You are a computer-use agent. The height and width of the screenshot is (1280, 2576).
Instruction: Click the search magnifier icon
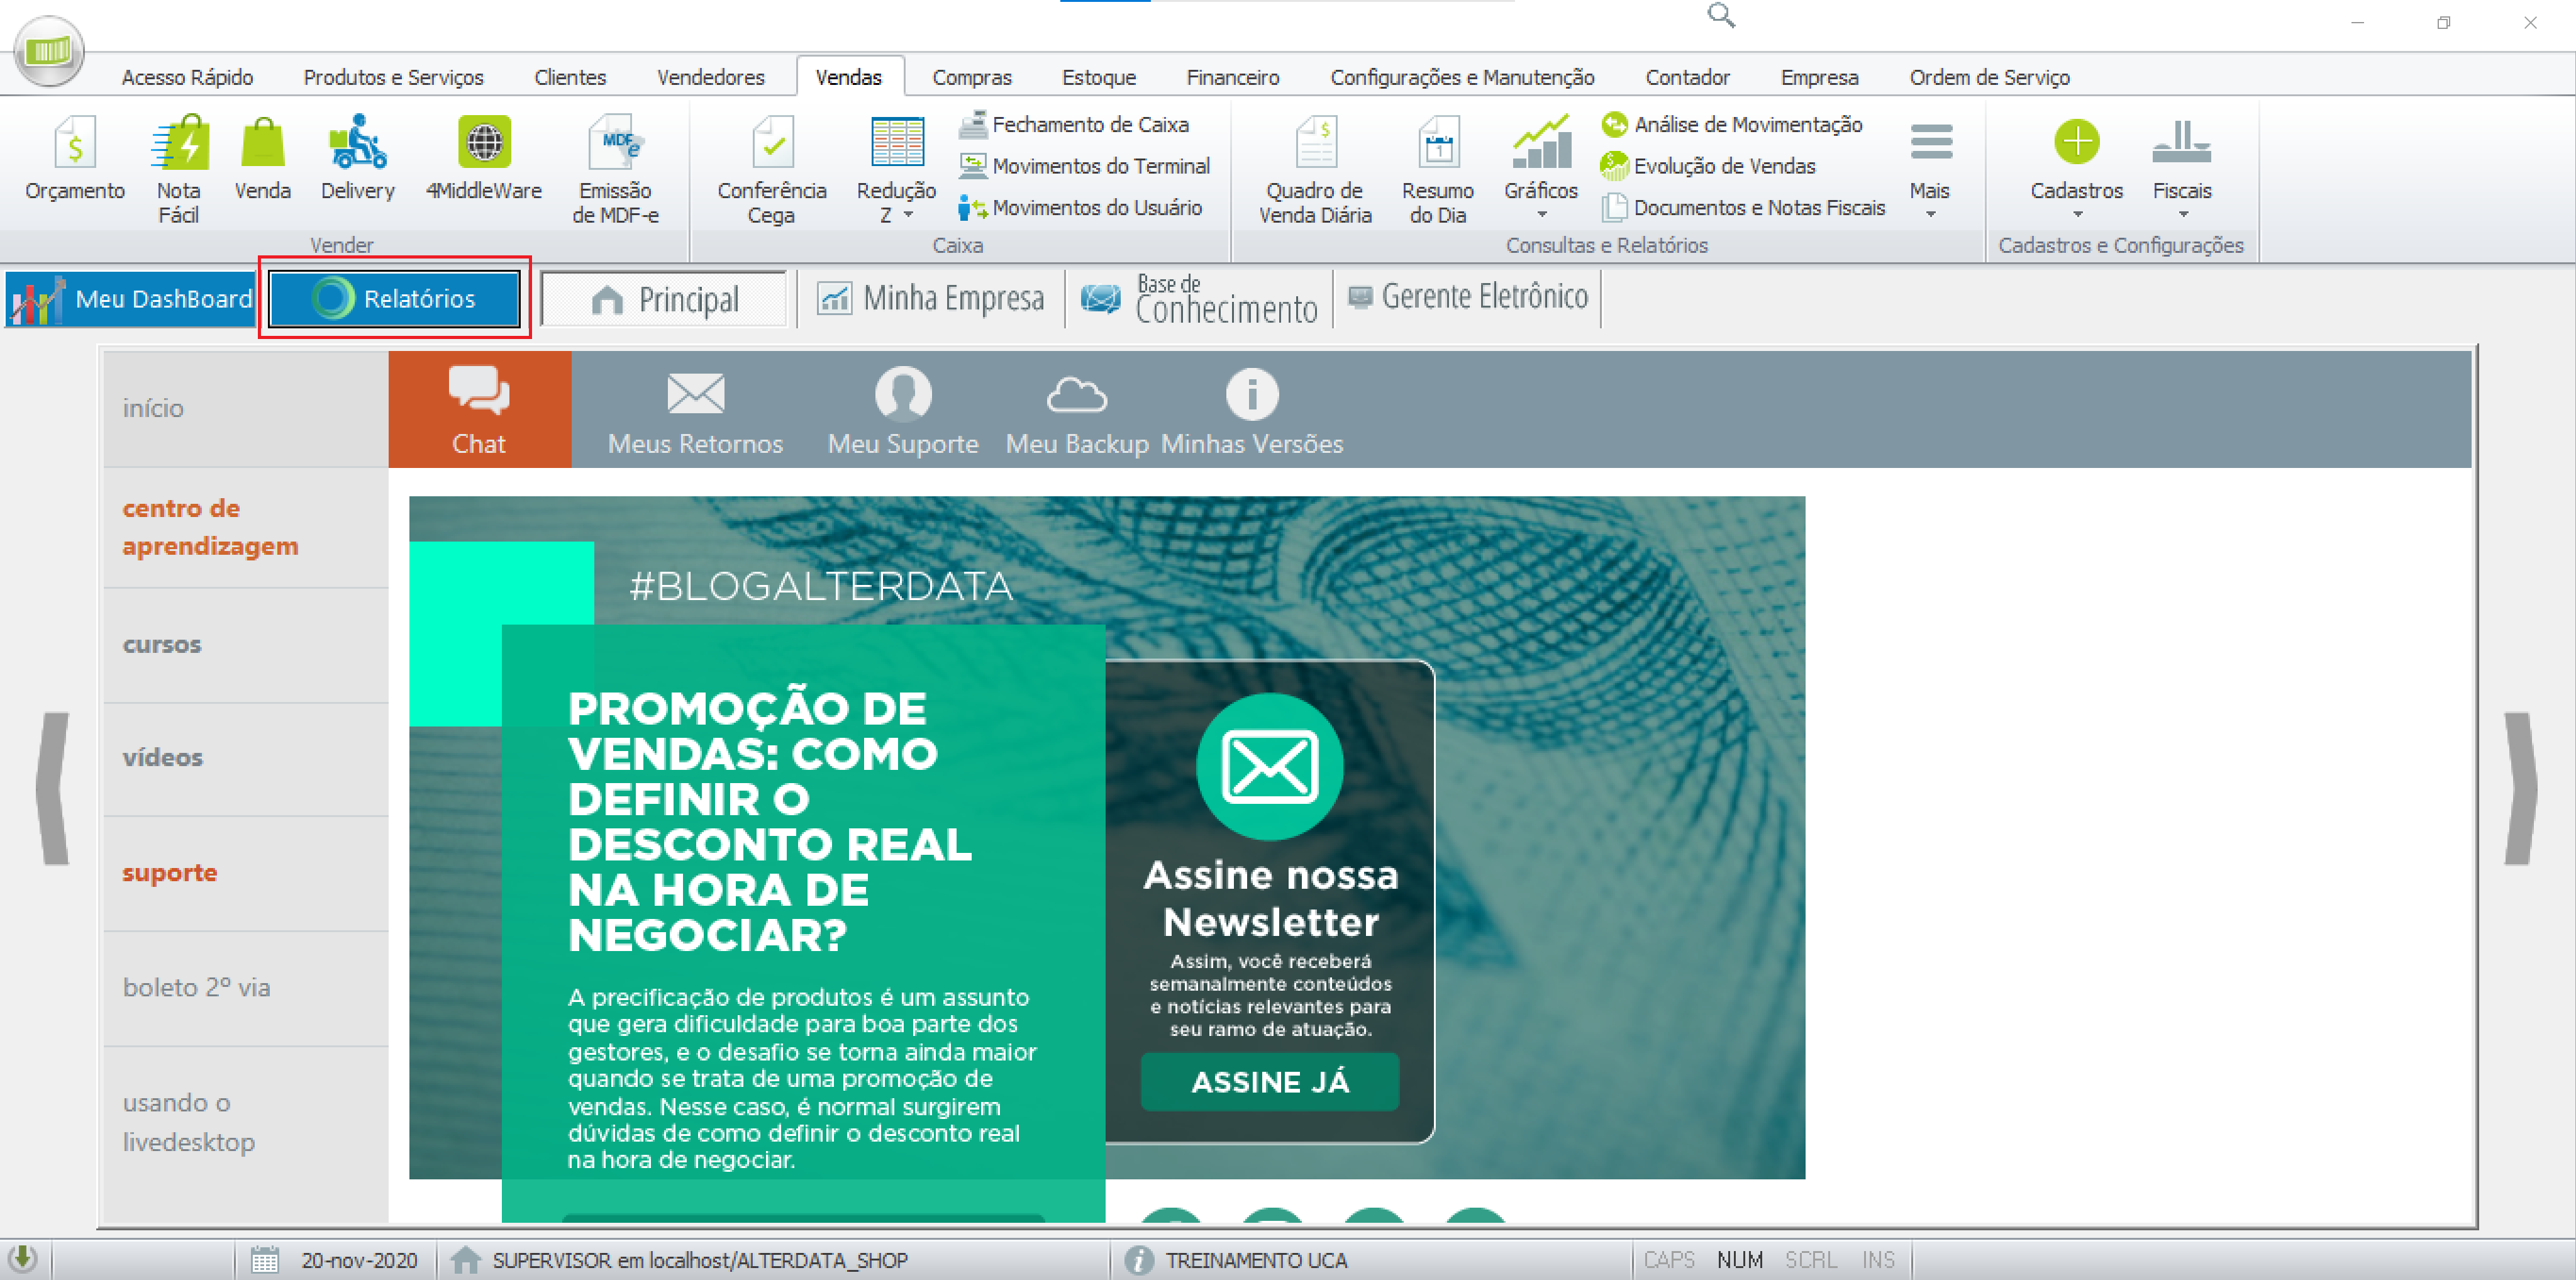(1720, 15)
